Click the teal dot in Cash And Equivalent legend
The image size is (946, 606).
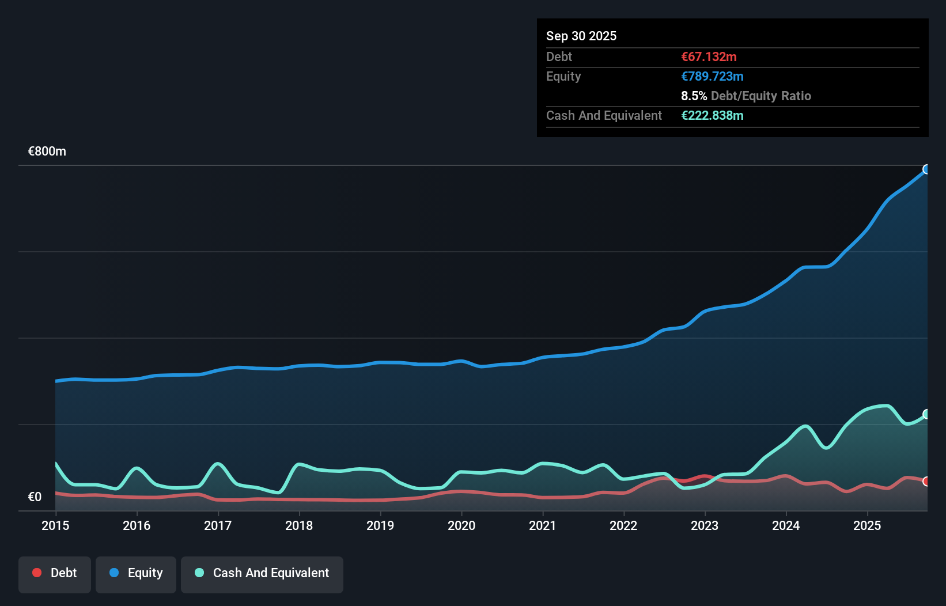tap(199, 573)
